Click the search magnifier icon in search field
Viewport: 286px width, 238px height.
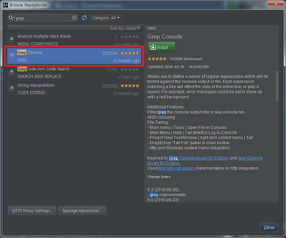[x=11, y=18]
